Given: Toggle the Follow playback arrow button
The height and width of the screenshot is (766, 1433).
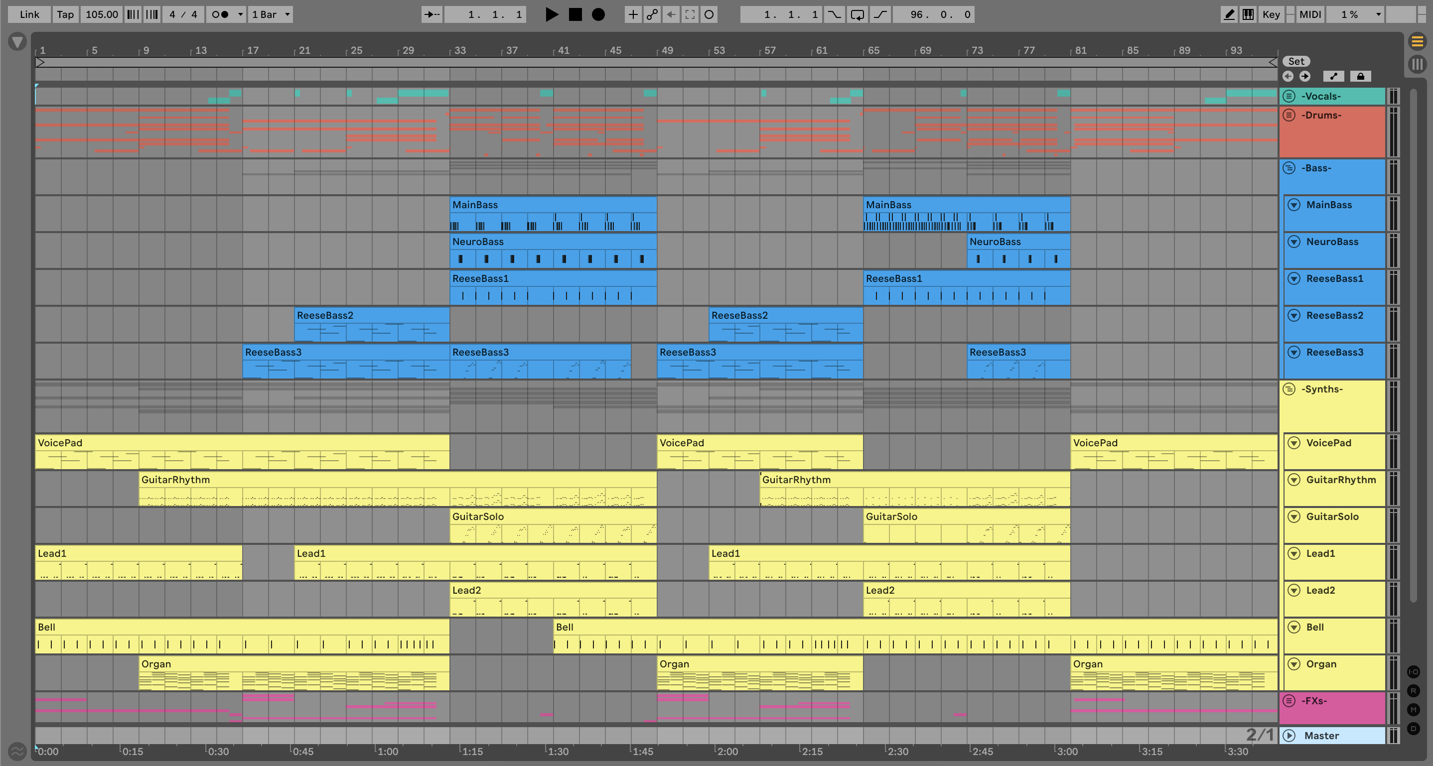Looking at the screenshot, I should click(431, 14).
